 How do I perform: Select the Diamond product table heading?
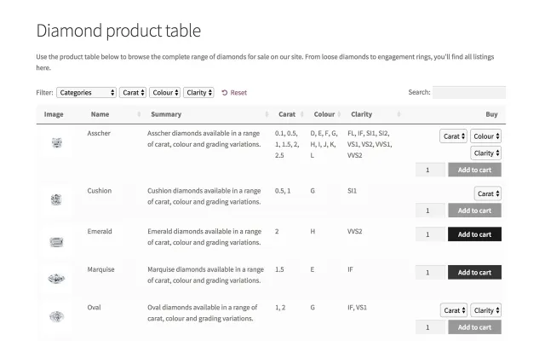coord(118,31)
